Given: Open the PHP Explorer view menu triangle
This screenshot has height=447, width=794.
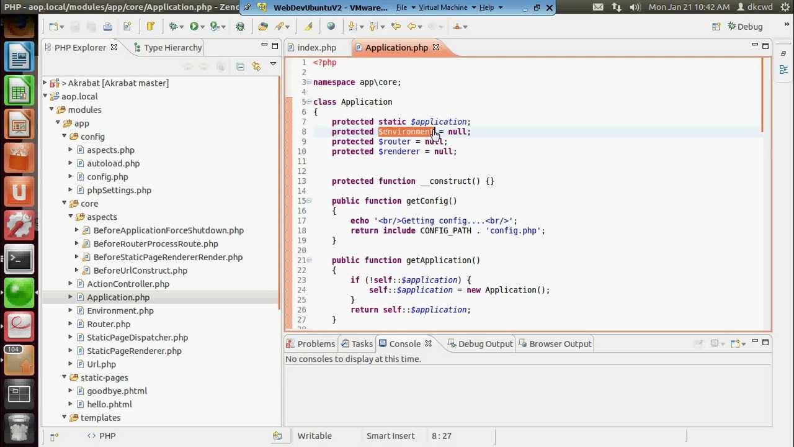Looking at the screenshot, I should [273, 65].
